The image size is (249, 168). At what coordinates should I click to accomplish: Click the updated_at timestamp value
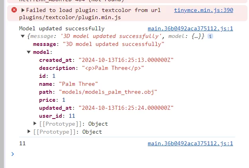pyautogui.click(x=126, y=108)
